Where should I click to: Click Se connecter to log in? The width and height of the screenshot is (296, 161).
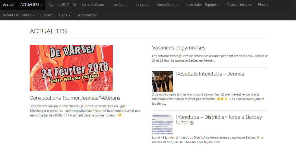(x=87, y=15)
